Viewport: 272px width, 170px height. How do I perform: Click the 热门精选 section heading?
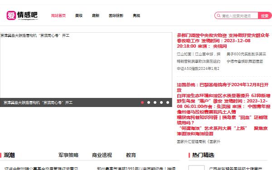click(203, 155)
